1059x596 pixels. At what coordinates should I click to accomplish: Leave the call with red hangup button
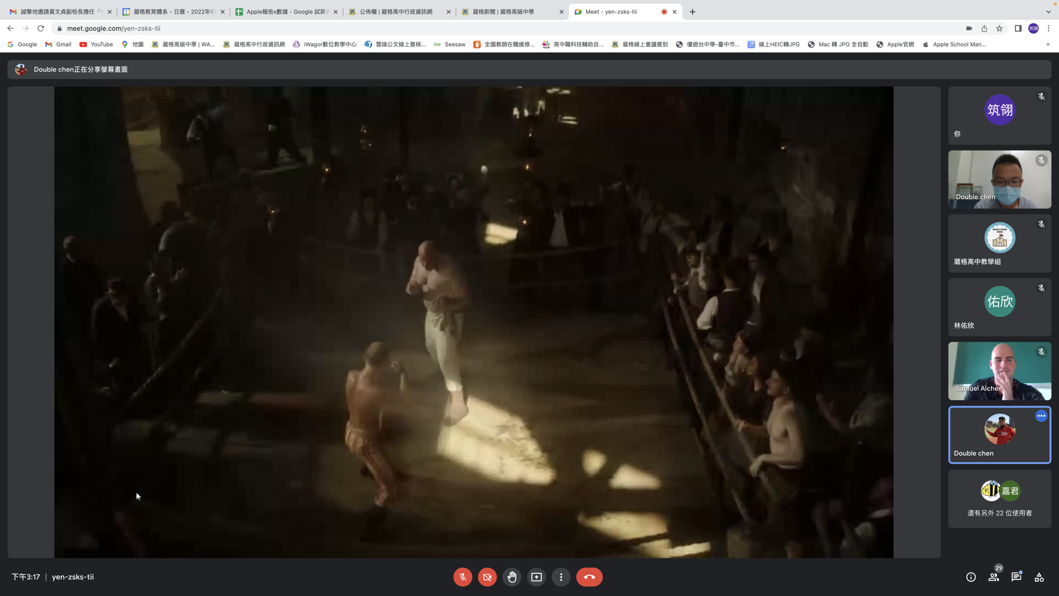click(x=589, y=577)
